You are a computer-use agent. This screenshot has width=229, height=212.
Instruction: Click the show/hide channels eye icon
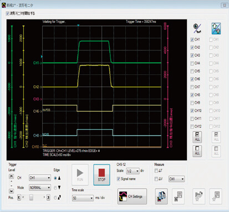pos(197,28)
